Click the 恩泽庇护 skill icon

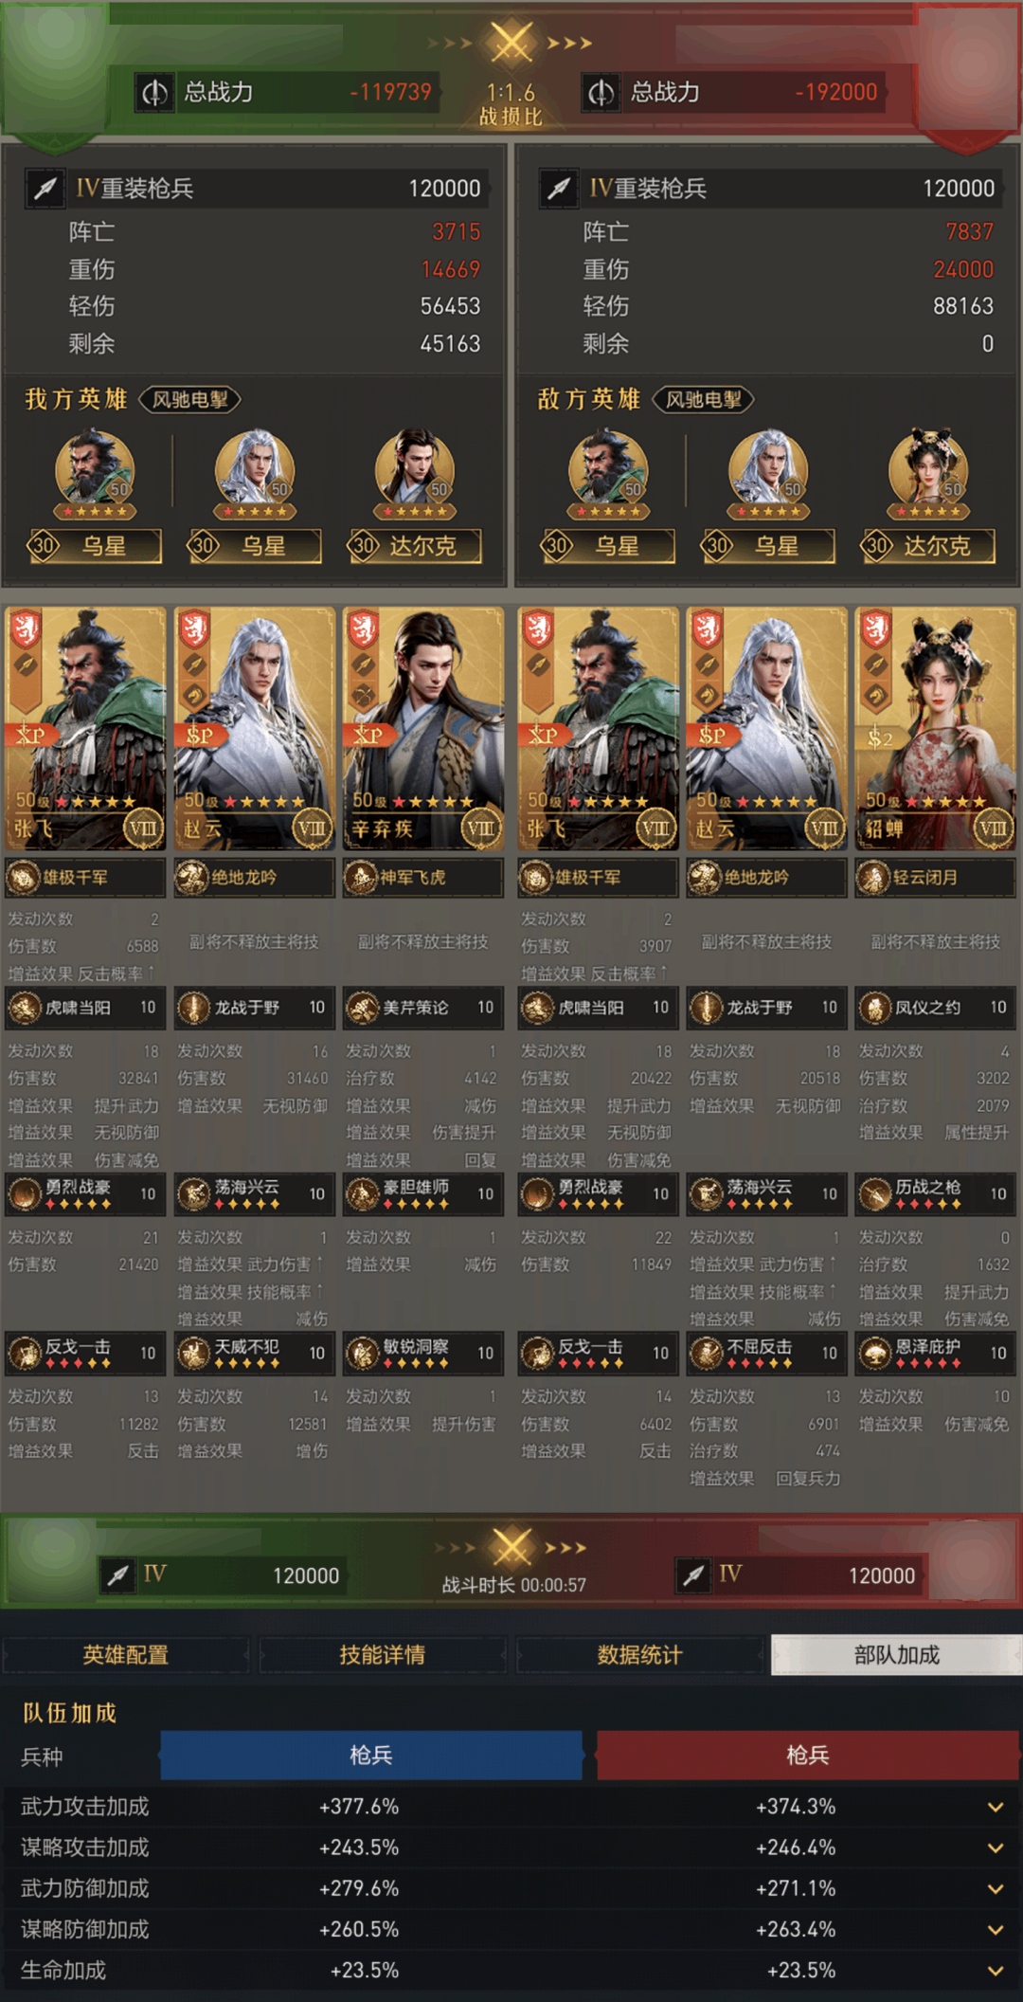pyautogui.click(x=874, y=1354)
